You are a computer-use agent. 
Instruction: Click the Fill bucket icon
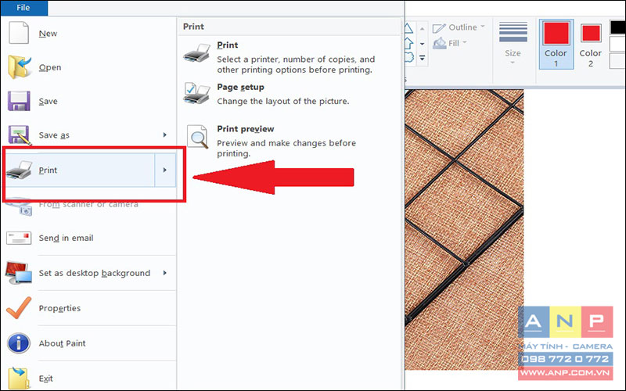pyautogui.click(x=440, y=43)
